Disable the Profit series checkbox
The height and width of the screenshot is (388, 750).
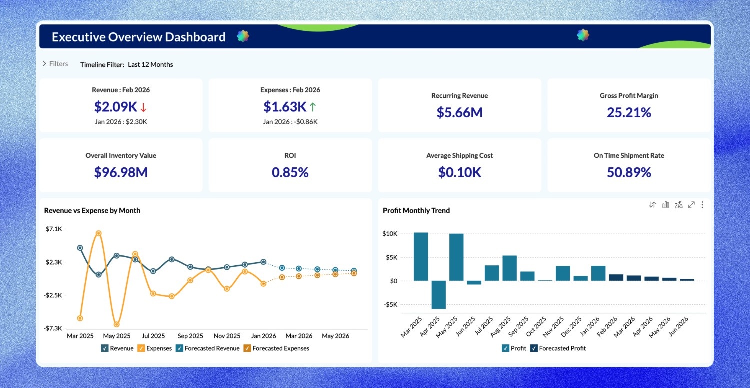pyautogui.click(x=505, y=348)
